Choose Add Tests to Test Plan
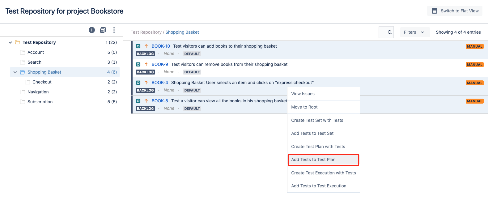 tap(324, 160)
